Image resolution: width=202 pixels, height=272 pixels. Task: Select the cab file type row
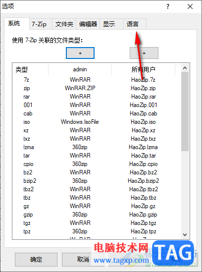pos(96,113)
